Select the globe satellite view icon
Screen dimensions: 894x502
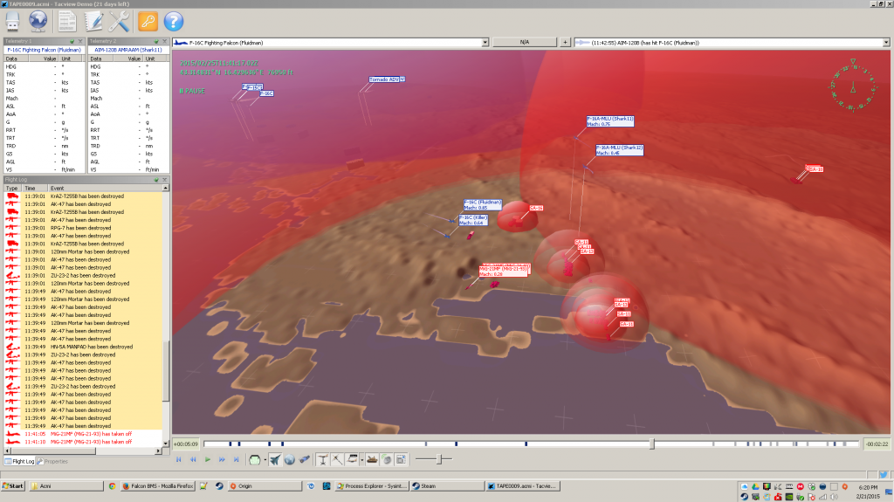coord(290,459)
